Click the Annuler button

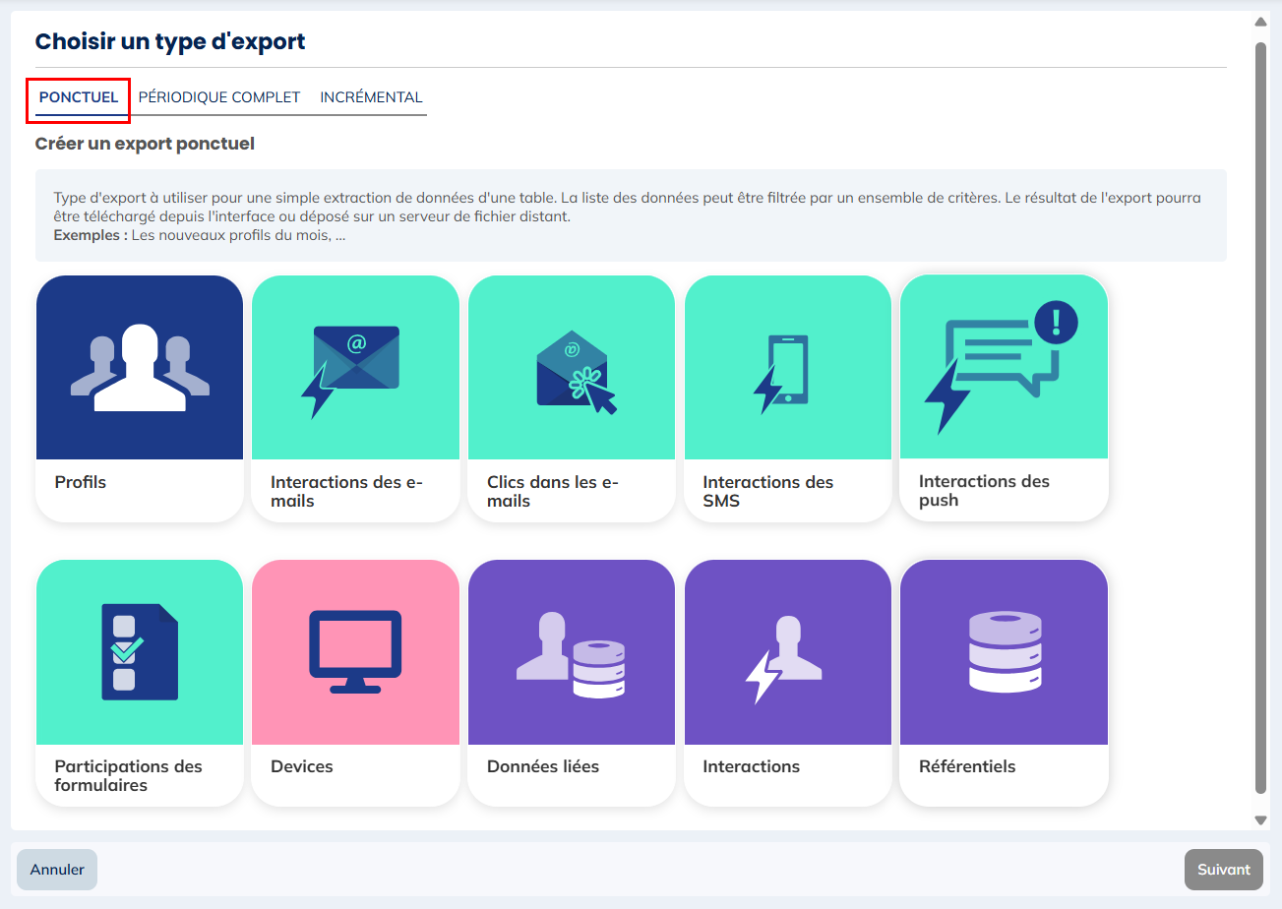pyautogui.click(x=56, y=870)
